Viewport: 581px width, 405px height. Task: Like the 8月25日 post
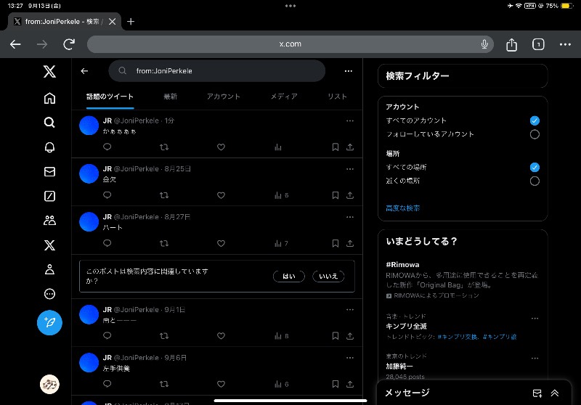pos(221,195)
